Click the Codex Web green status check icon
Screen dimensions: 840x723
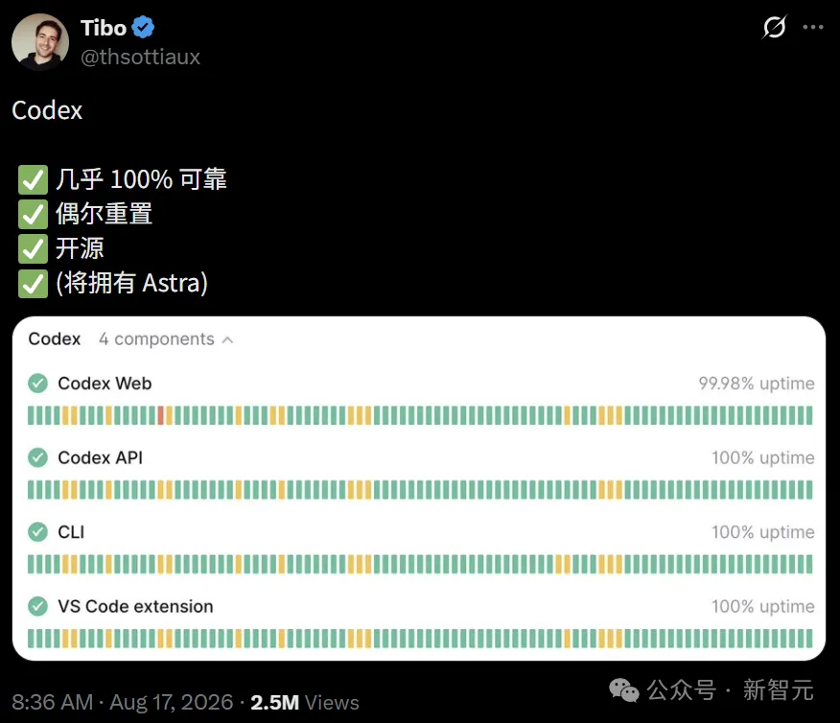37,383
